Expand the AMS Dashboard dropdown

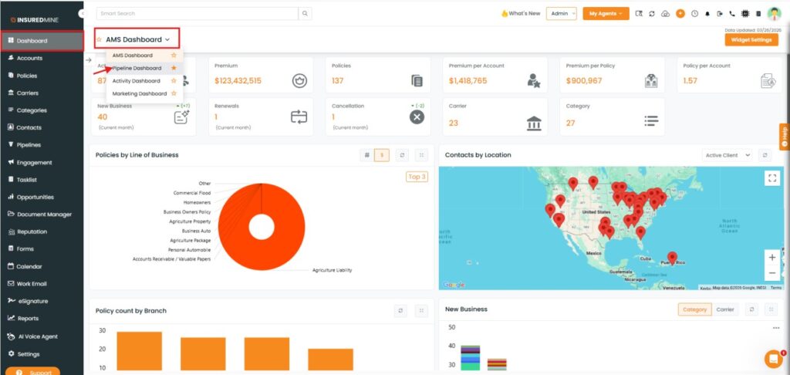coord(137,39)
